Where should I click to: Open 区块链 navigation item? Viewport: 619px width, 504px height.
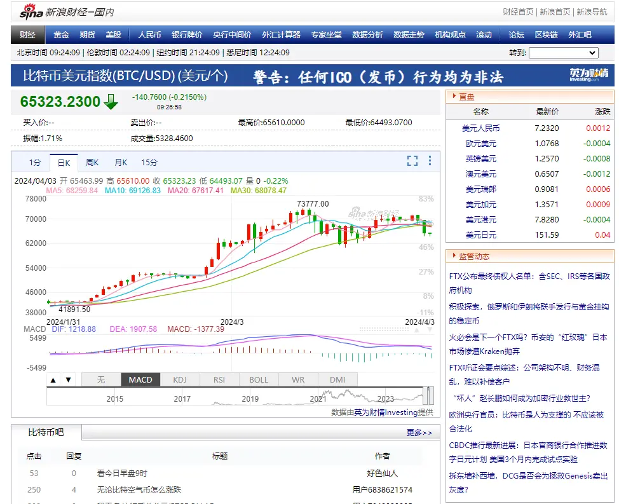547,35
